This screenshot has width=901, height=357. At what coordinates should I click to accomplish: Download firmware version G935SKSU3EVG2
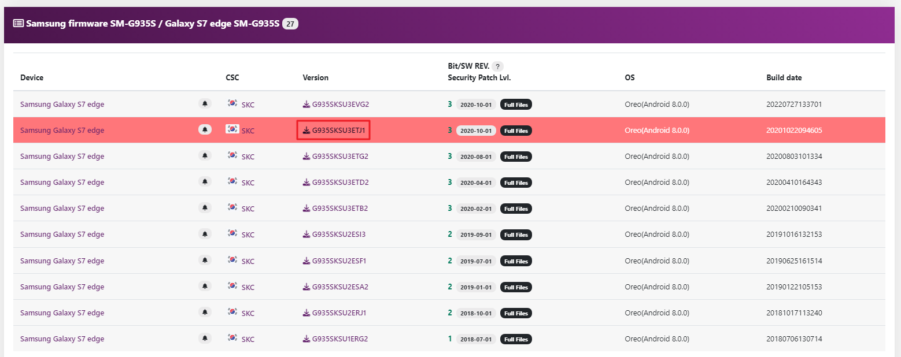tap(336, 105)
